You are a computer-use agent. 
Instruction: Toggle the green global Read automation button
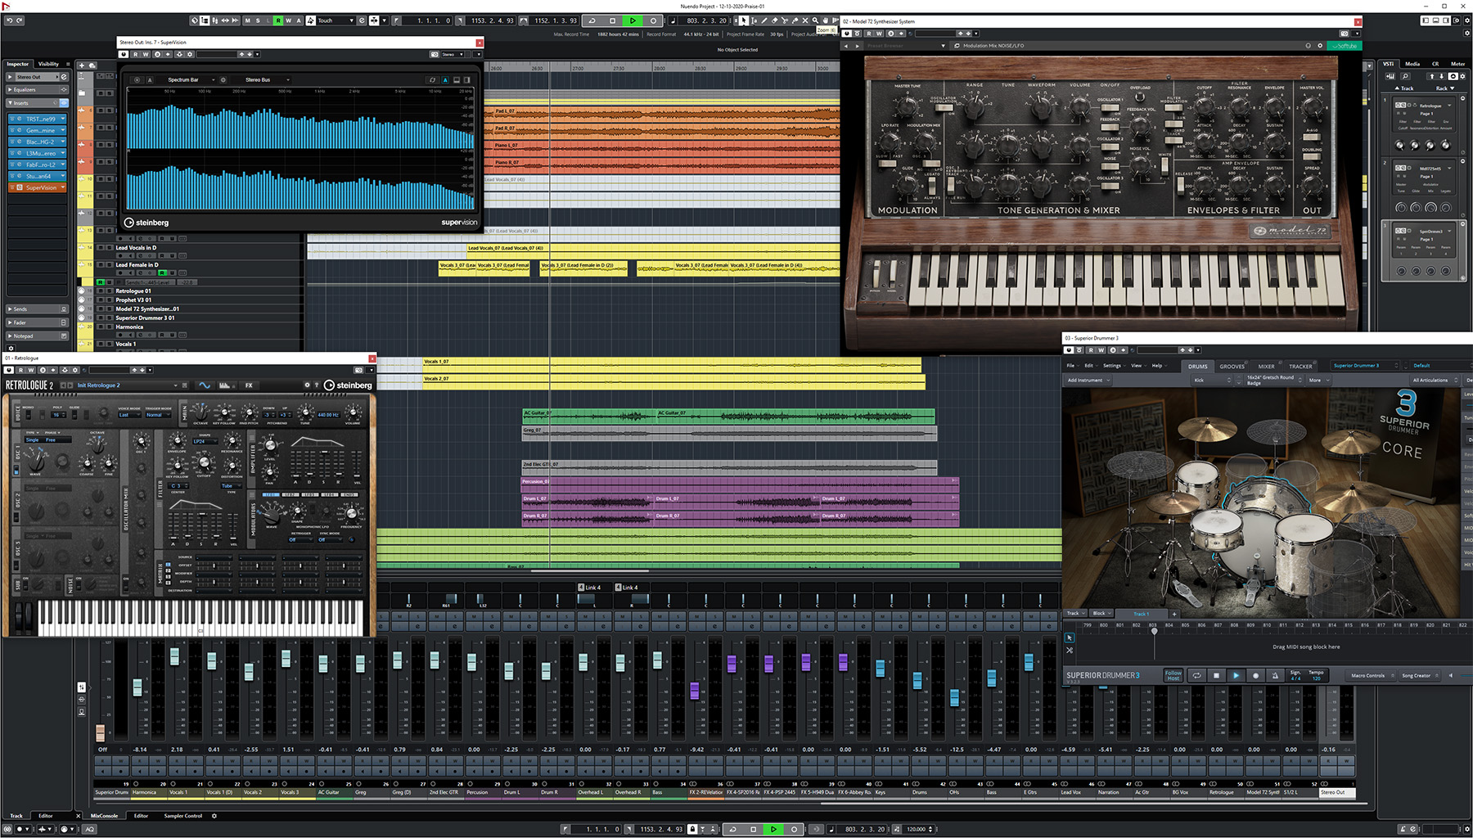[278, 20]
